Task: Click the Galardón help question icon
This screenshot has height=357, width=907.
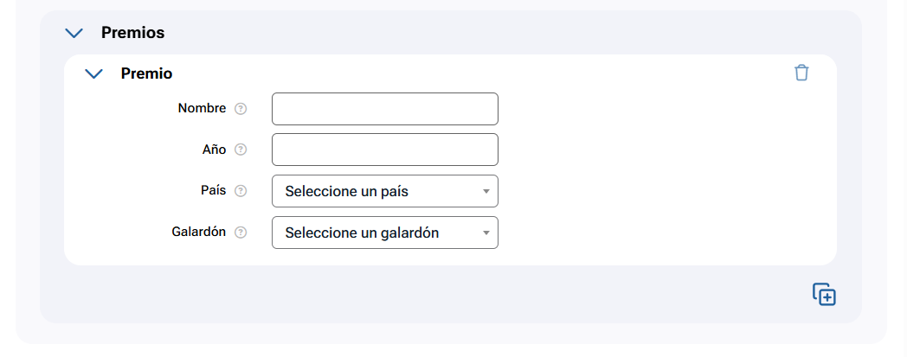Action: pyautogui.click(x=241, y=233)
